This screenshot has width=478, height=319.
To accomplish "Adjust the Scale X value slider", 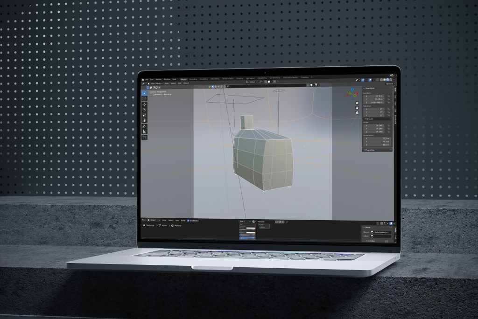I will [375, 125].
